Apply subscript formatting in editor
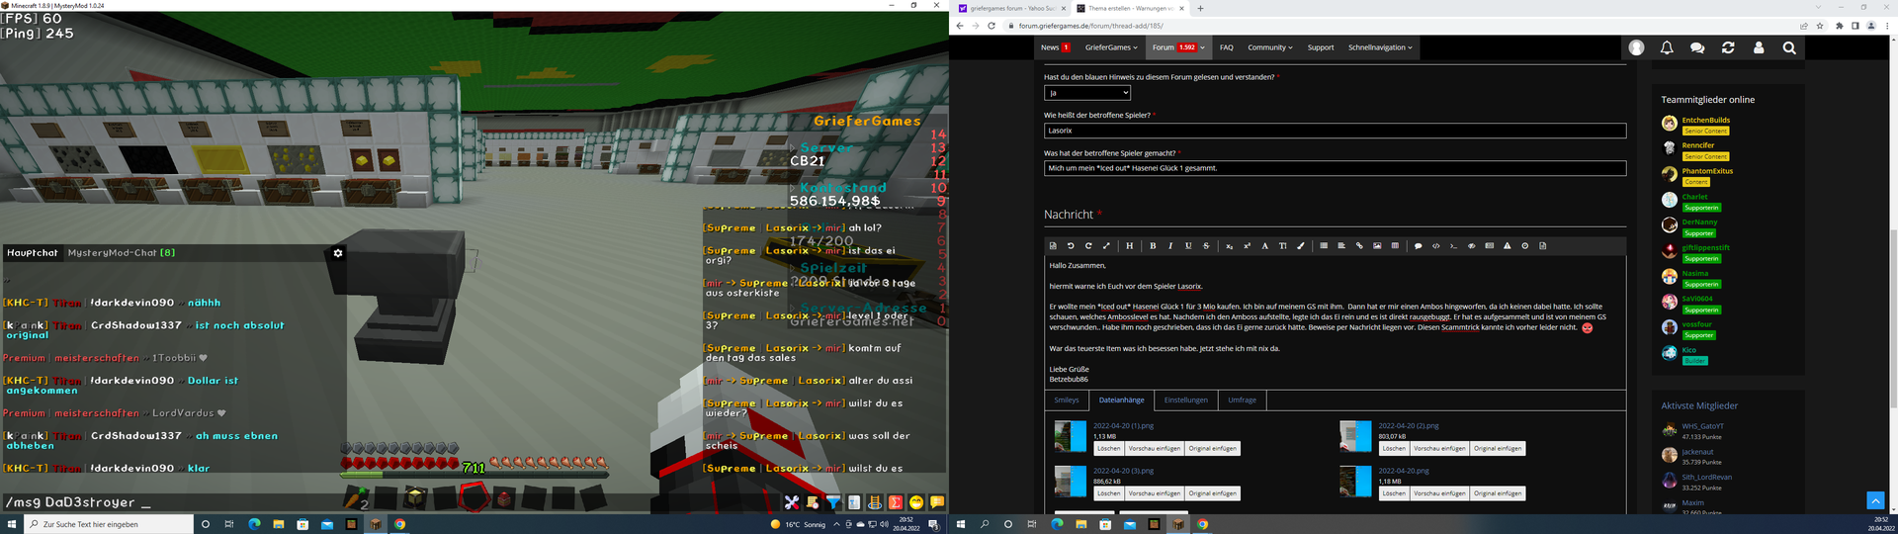Viewport: 1898px width, 534px height. (1229, 245)
